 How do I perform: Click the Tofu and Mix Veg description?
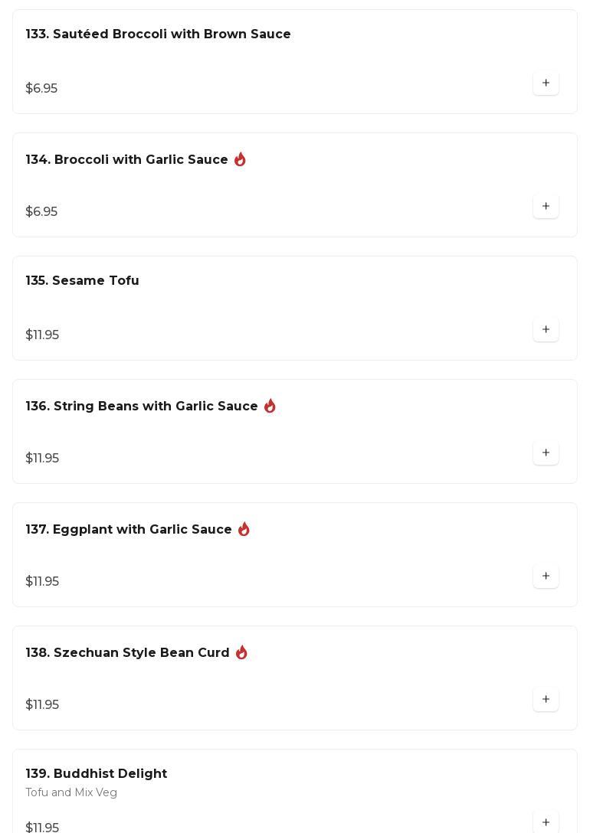(71, 792)
